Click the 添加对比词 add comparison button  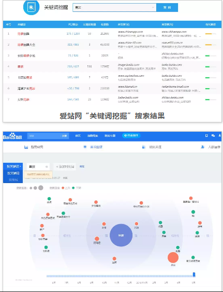point(65,166)
